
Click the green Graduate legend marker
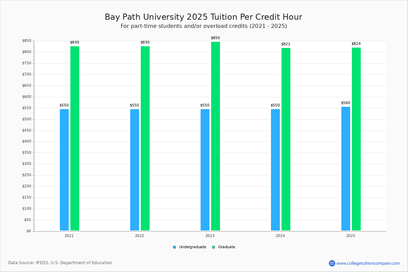pyautogui.click(x=213, y=247)
